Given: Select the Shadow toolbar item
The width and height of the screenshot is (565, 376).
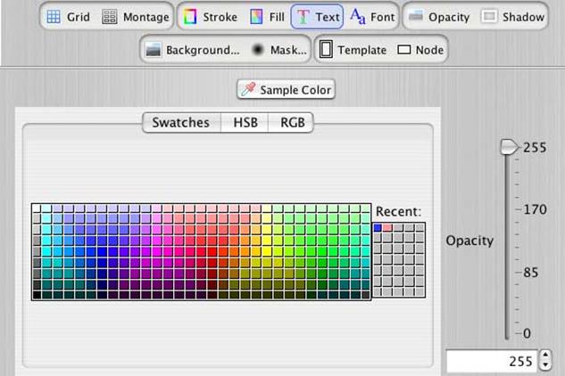Looking at the screenshot, I should coord(512,17).
